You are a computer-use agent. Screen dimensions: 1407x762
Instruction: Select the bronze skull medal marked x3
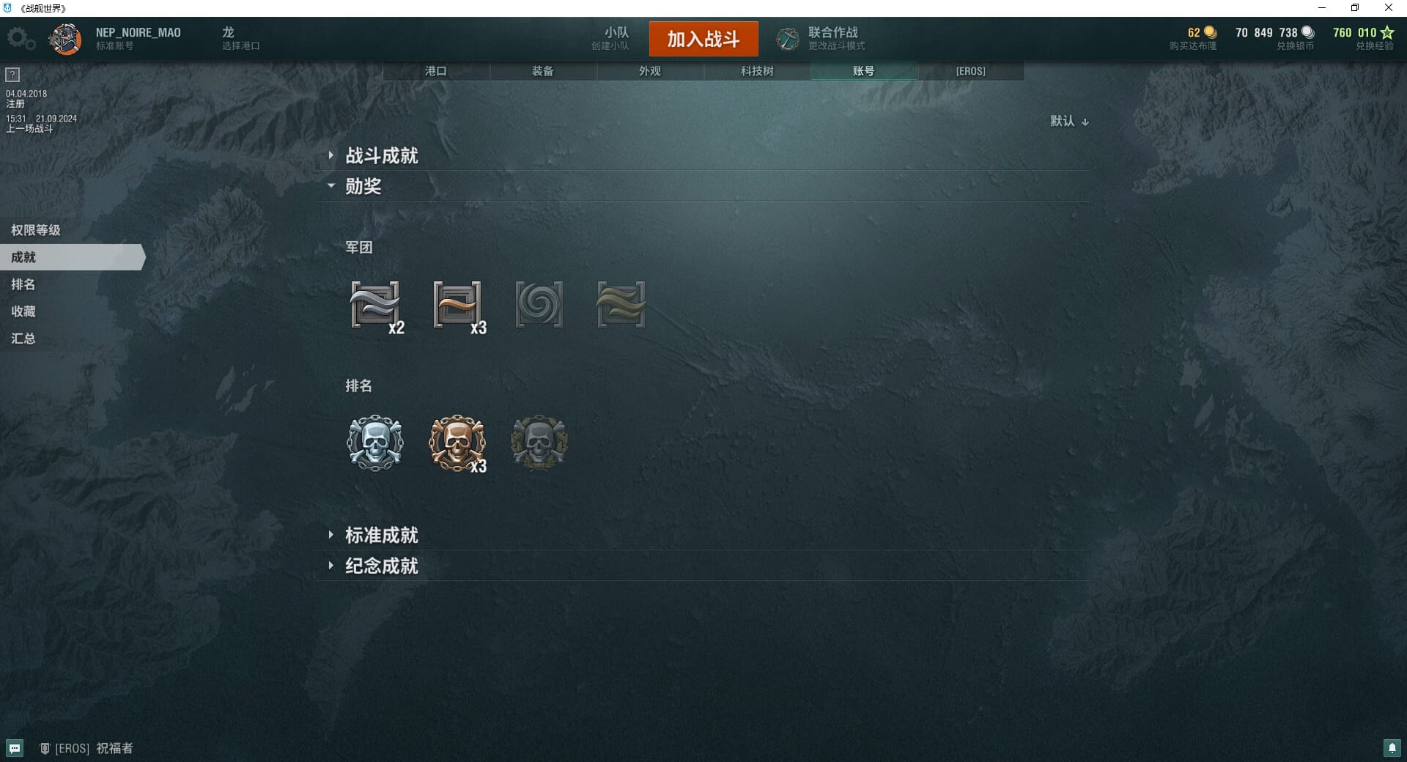click(x=457, y=443)
